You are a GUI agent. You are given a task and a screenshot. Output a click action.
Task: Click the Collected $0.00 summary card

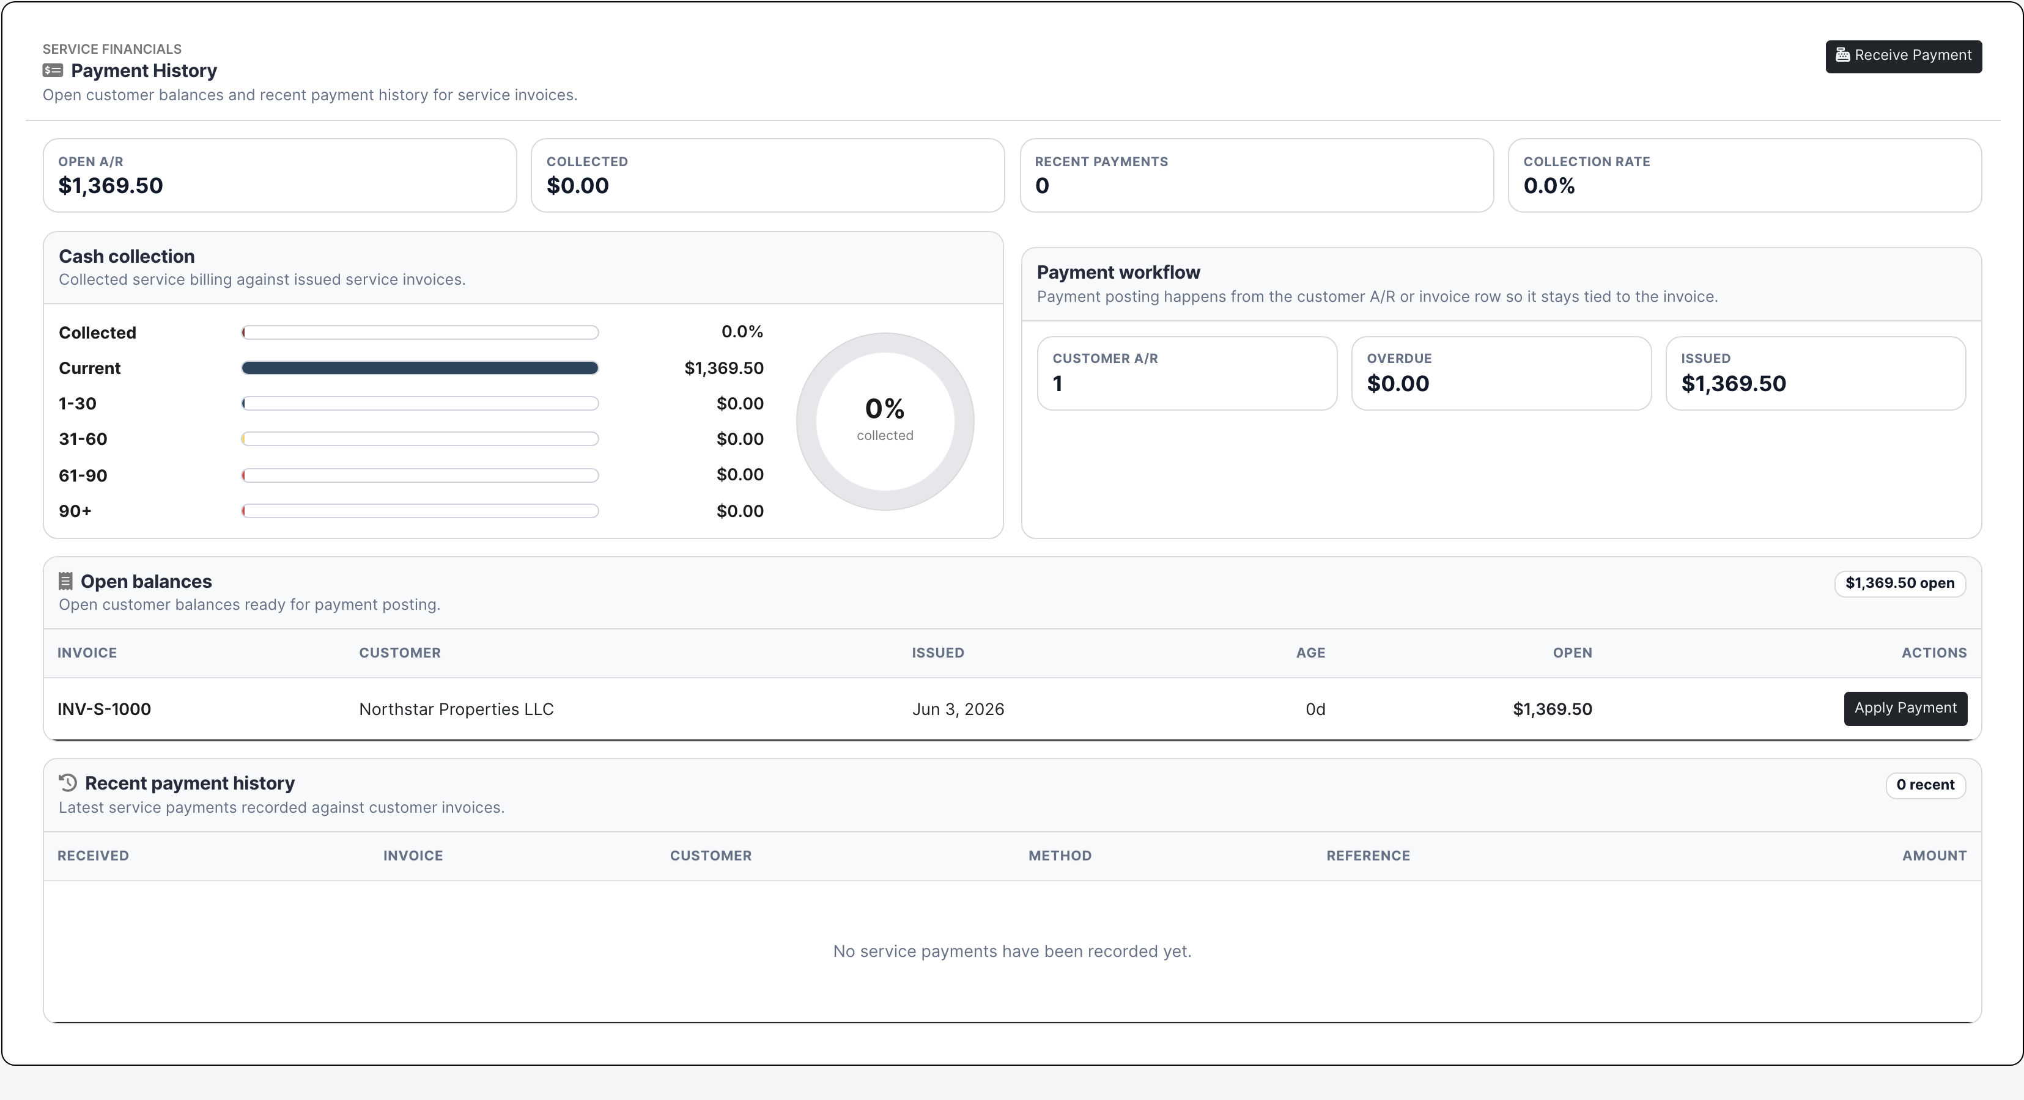point(767,176)
